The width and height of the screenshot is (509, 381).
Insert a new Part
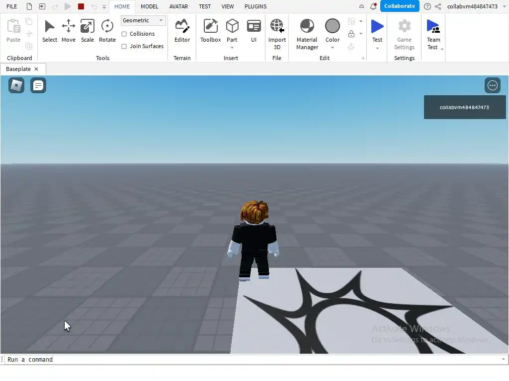(x=232, y=30)
